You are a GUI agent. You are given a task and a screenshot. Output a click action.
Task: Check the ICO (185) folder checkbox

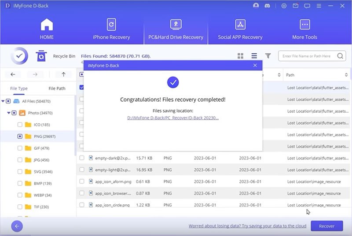point(20,125)
